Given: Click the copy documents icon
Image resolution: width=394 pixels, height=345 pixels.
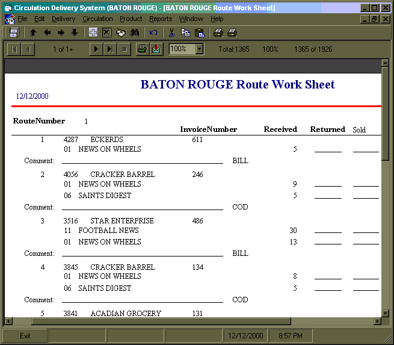Looking at the screenshot, I should [x=185, y=33].
